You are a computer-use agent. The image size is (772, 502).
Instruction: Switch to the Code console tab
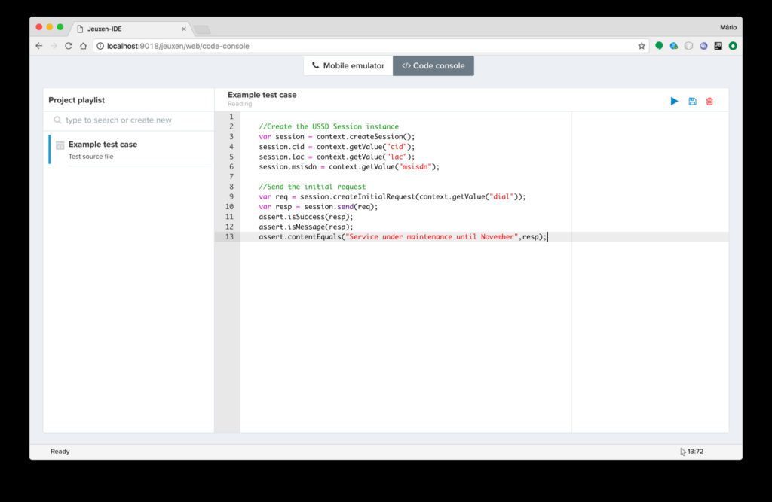click(x=433, y=66)
